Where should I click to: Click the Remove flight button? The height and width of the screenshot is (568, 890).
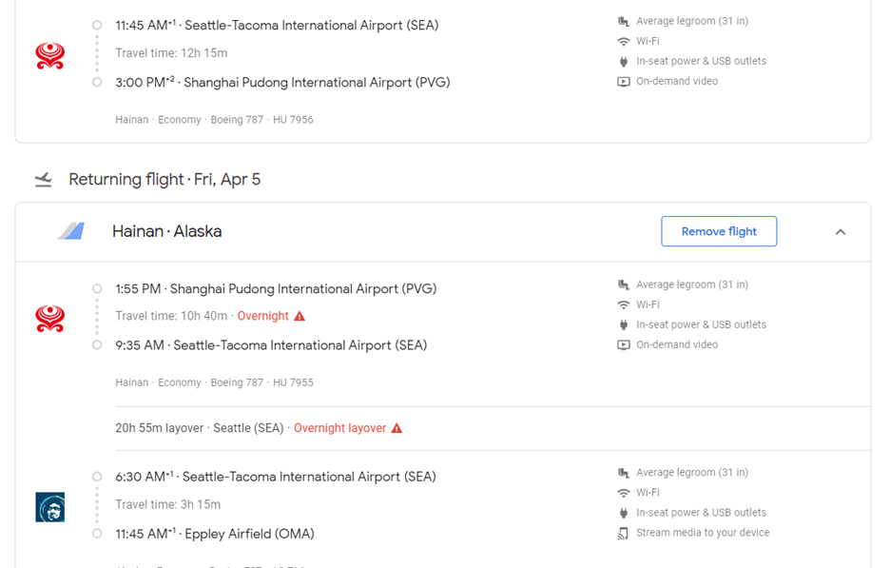click(x=719, y=231)
